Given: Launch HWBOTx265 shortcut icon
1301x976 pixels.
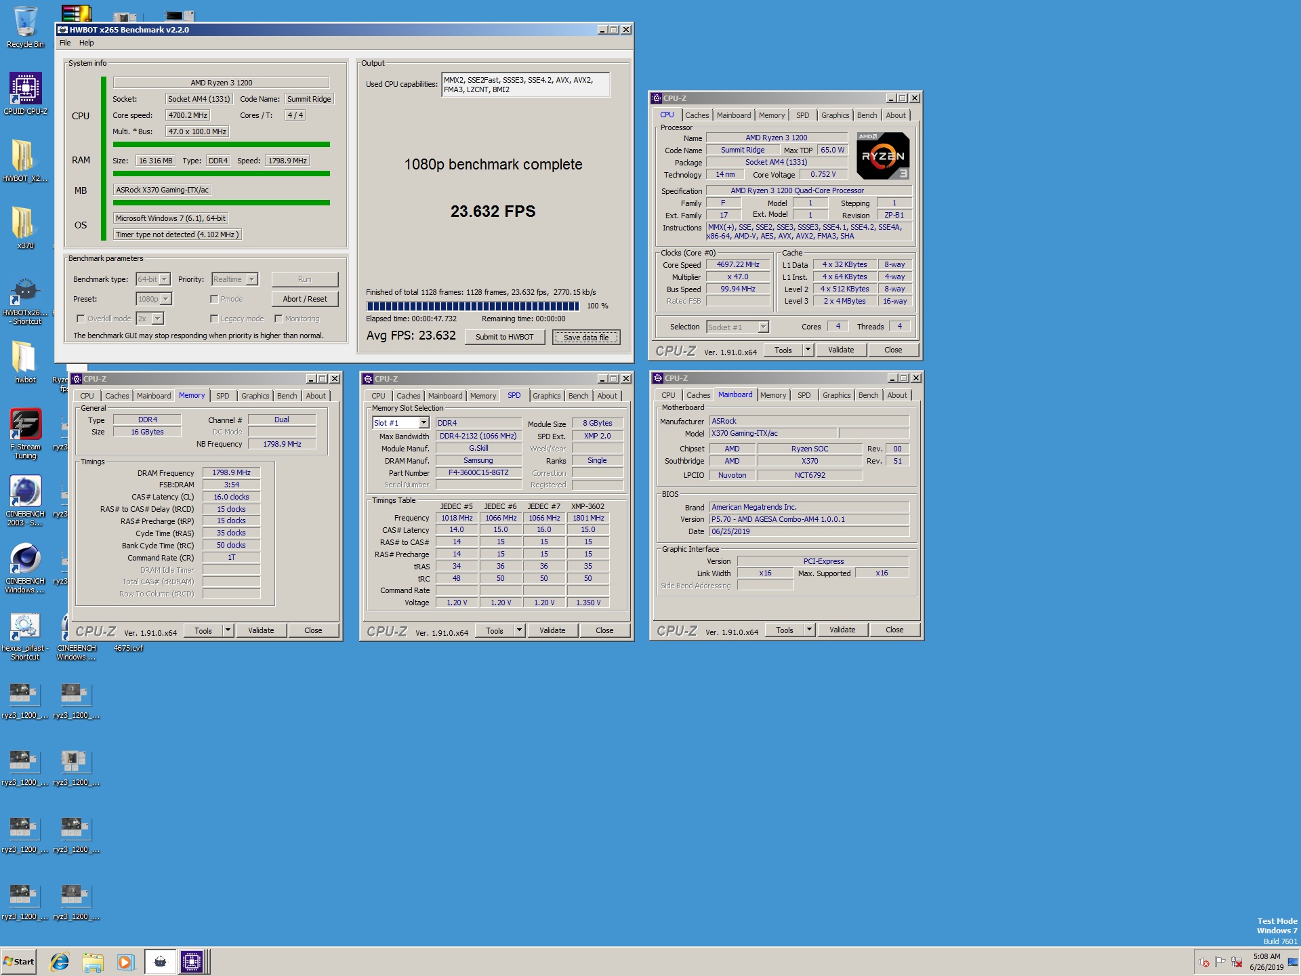Looking at the screenshot, I should coord(25,300).
